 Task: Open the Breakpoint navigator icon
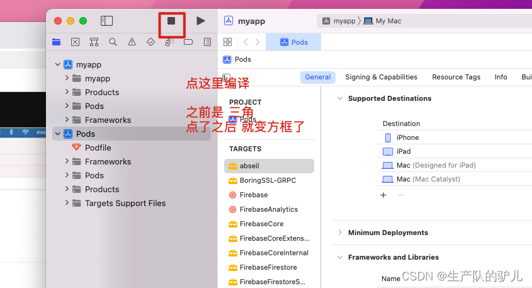click(x=188, y=42)
